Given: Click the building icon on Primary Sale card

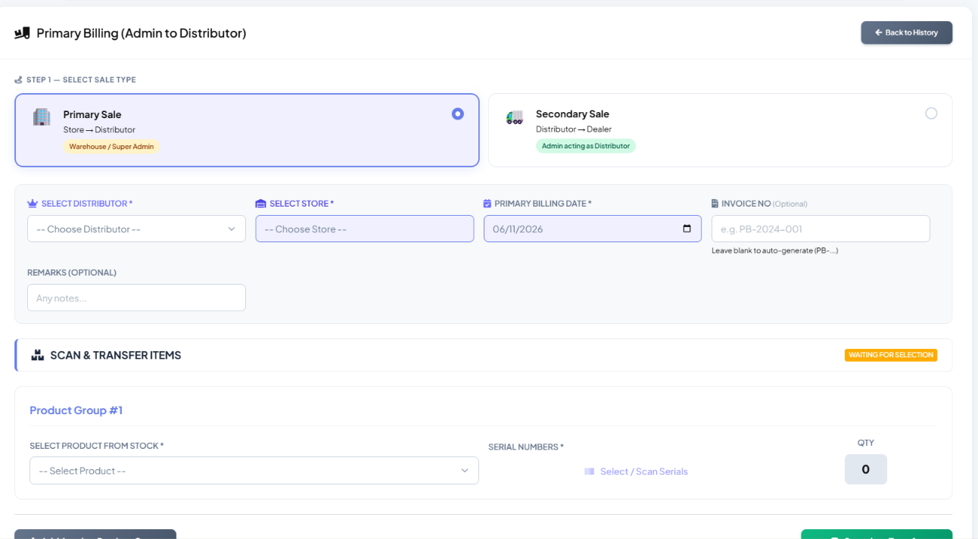Looking at the screenshot, I should click(x=41, y=117).
